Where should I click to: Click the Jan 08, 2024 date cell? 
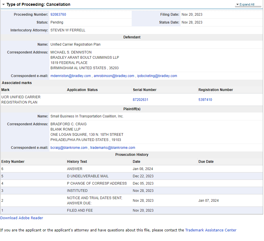[143, 169]
